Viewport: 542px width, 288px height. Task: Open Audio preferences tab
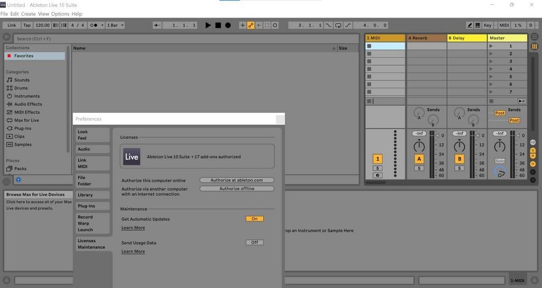pos(93,149)
